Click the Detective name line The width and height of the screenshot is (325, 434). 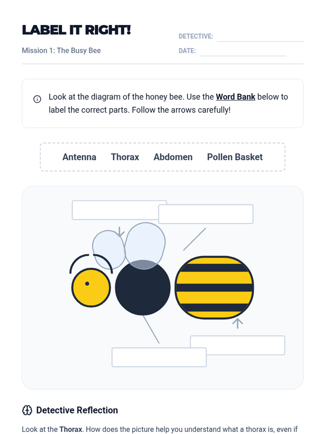(260, 37)
